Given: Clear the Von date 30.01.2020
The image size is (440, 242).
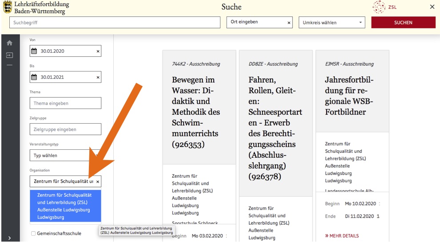Looking at the screenshot, I should pos(98,51).
